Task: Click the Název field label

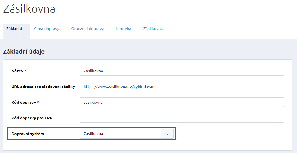Action: (x=17, y=71)
